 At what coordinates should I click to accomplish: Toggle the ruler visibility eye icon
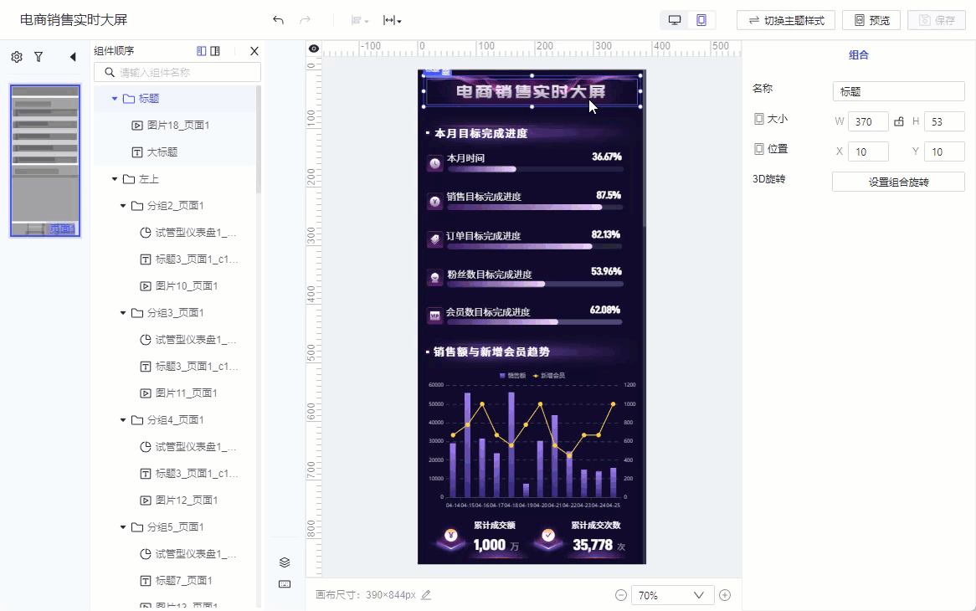(x=314, y=49)
